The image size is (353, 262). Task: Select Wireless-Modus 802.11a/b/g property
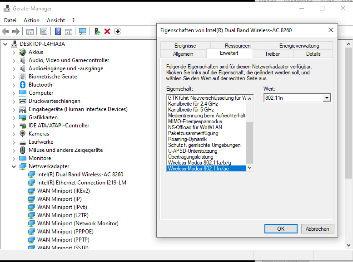pos(199,163)
